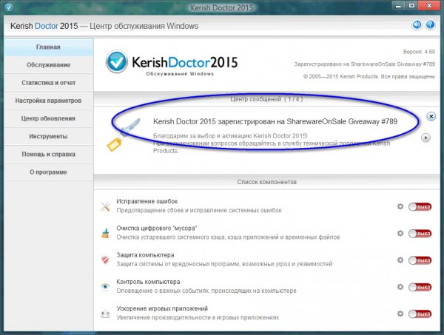
Task: Click Контроль компьютера component title
Action: click(x=148, y=282)
